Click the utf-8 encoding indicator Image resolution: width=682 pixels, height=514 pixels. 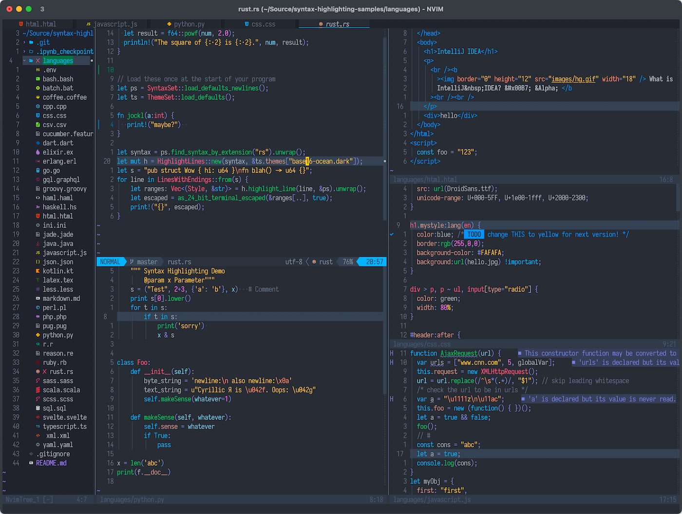(x=294, y=262)
